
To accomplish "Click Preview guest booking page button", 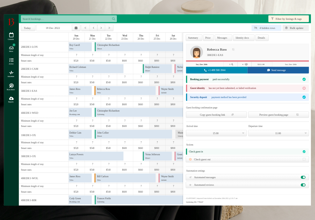I will pyautogui.click(x=278, y=115).
